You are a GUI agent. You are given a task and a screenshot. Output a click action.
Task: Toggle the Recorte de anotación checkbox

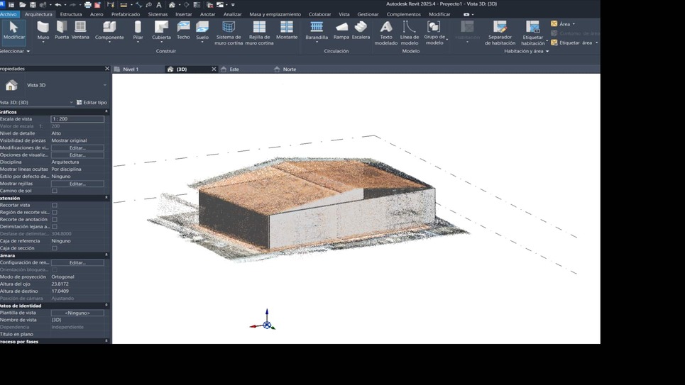click(x=55, y=220)
